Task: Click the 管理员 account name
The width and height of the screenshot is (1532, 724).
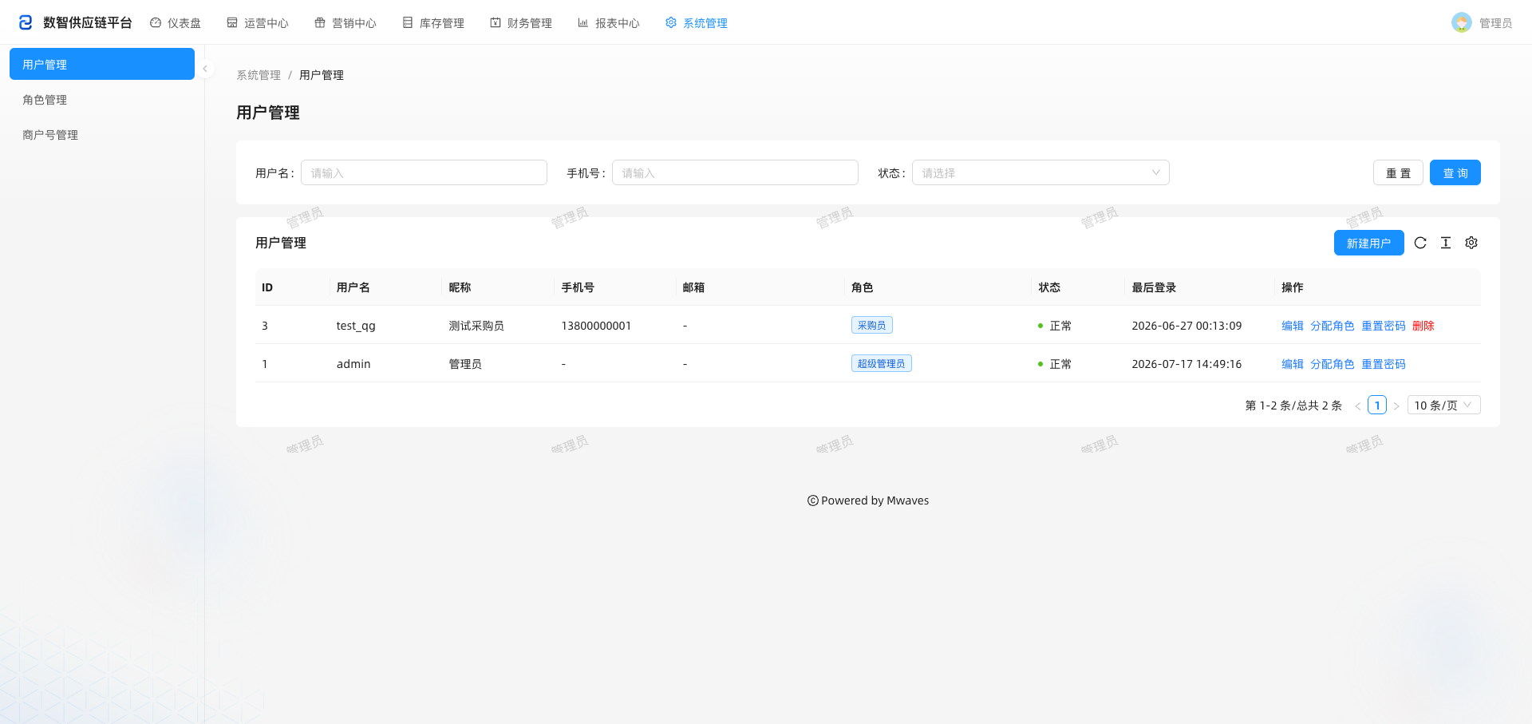Action: click(1496, 23)
